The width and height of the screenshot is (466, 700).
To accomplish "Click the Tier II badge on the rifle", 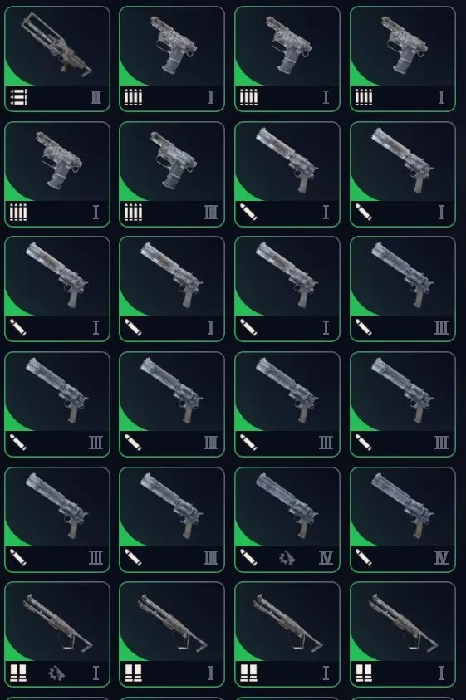I will 96,97.
